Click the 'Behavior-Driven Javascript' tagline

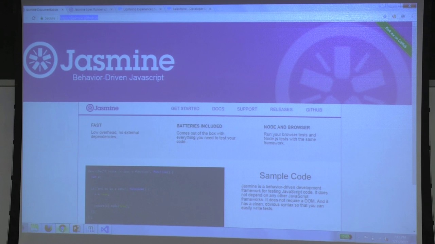tap(118, 78)
